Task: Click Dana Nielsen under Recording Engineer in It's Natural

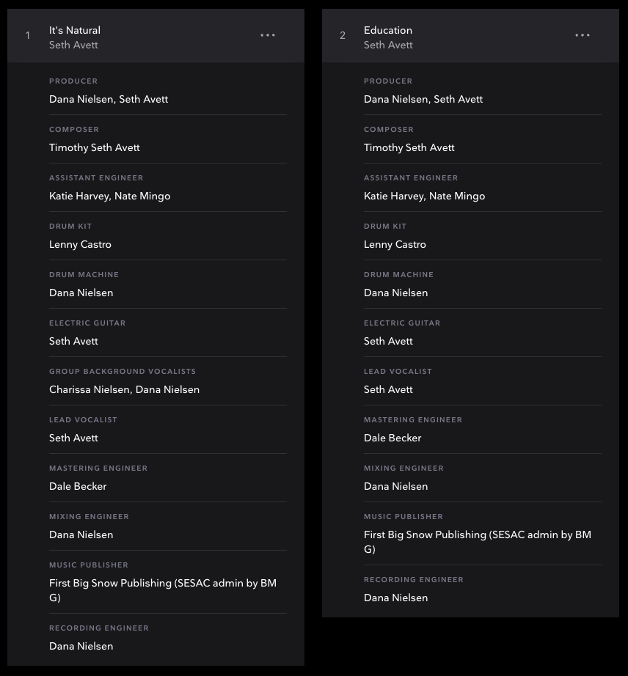Action: click(81, 646)
